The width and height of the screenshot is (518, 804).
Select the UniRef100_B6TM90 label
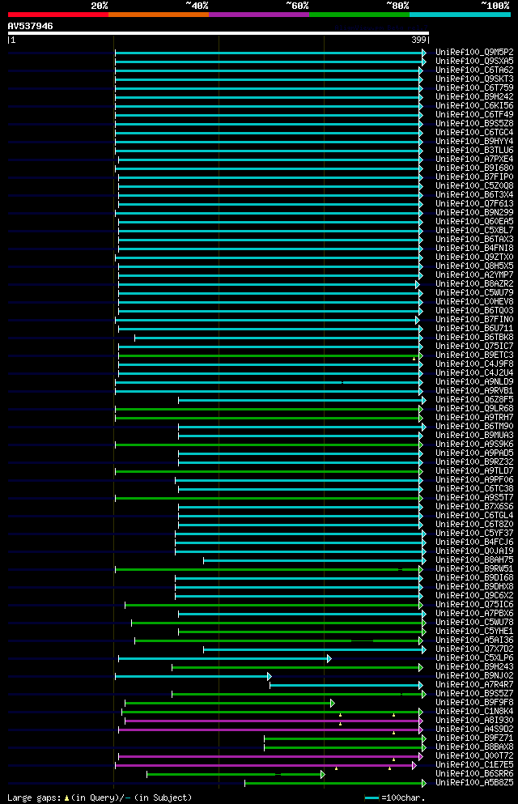point(474,426)
